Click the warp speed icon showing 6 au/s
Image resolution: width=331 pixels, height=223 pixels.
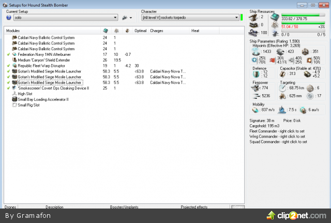click(303, 110)
